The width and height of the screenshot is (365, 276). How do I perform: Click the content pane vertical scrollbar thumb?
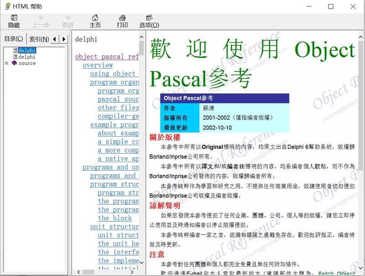pyautogui.click(x=361, y=105)
